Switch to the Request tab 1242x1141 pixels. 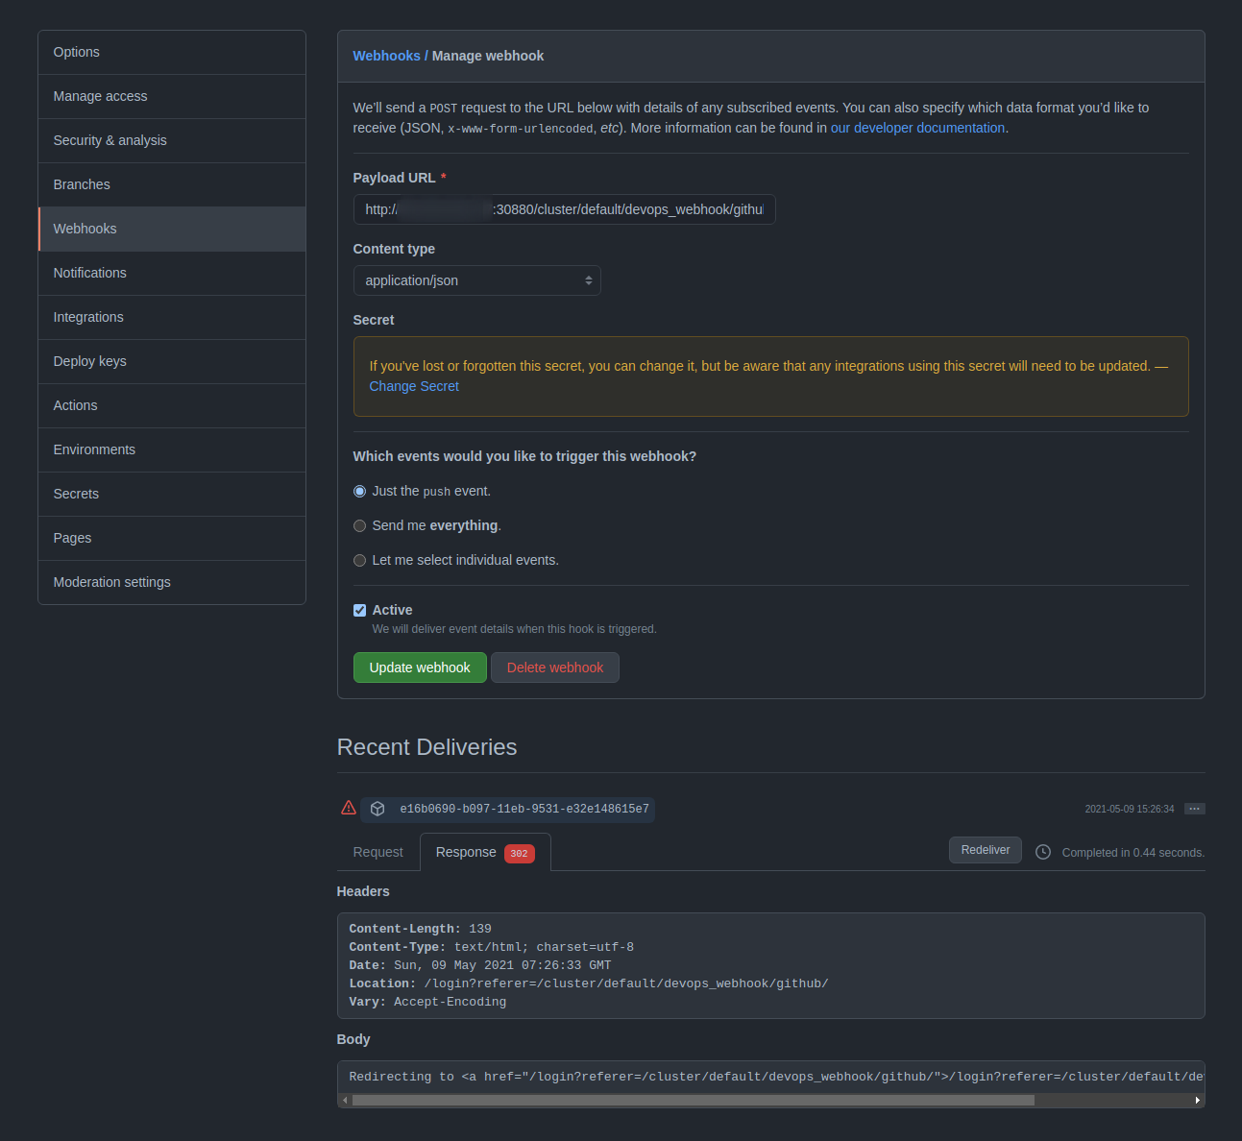pos(377,852)
